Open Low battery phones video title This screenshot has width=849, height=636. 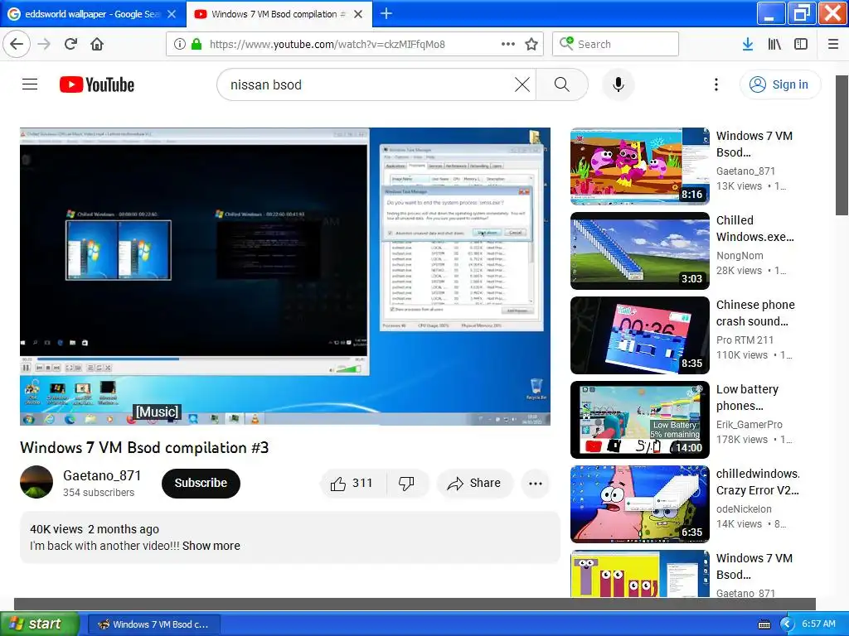tap(747, 397)
